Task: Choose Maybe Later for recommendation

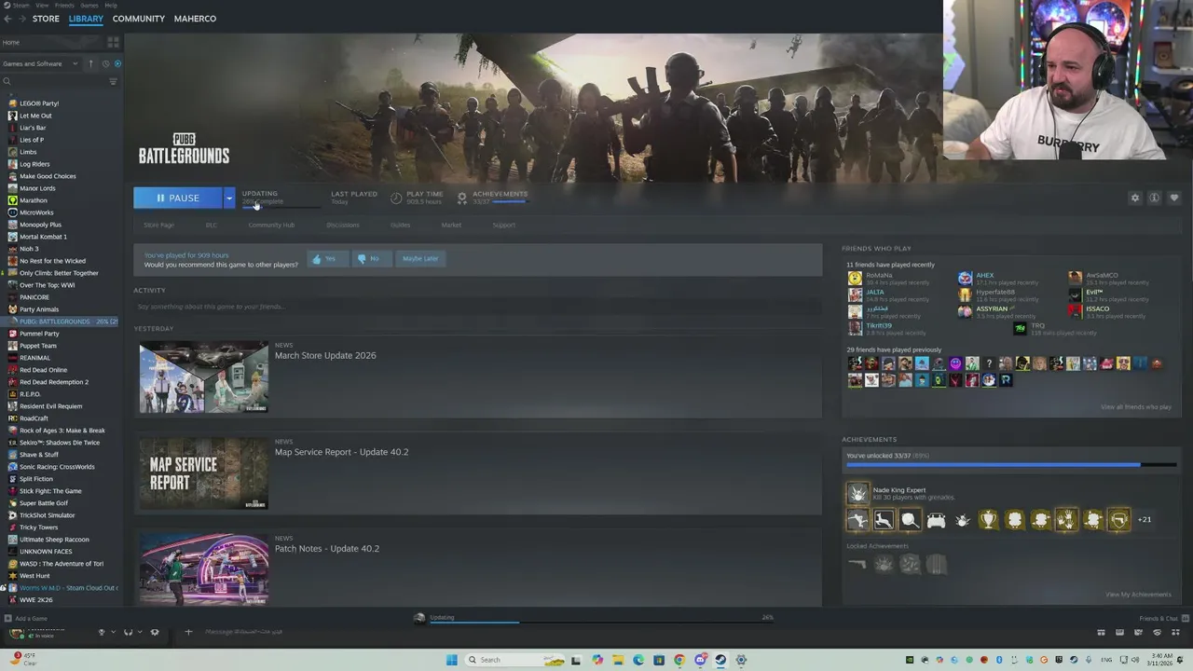Action: point(419,258)
